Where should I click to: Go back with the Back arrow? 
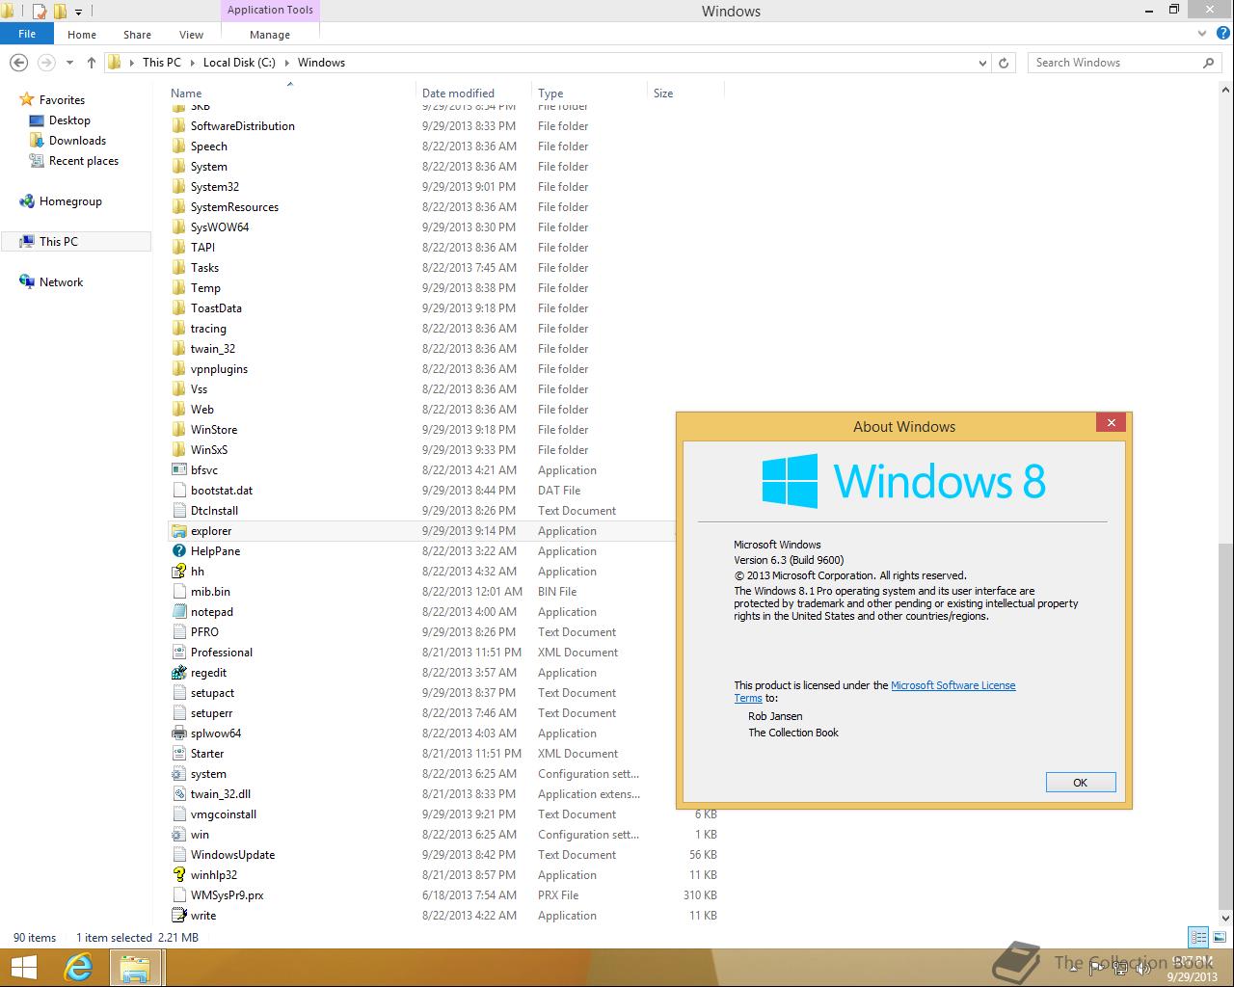[18, 63]
